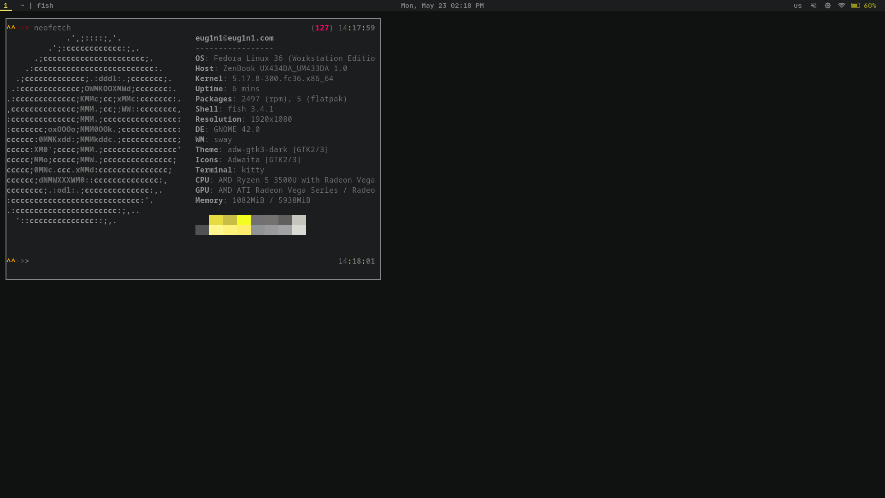
Task: Click the Host line with ZenBook UX434DA
Action: pyautogui.click(x=271, y=68)
